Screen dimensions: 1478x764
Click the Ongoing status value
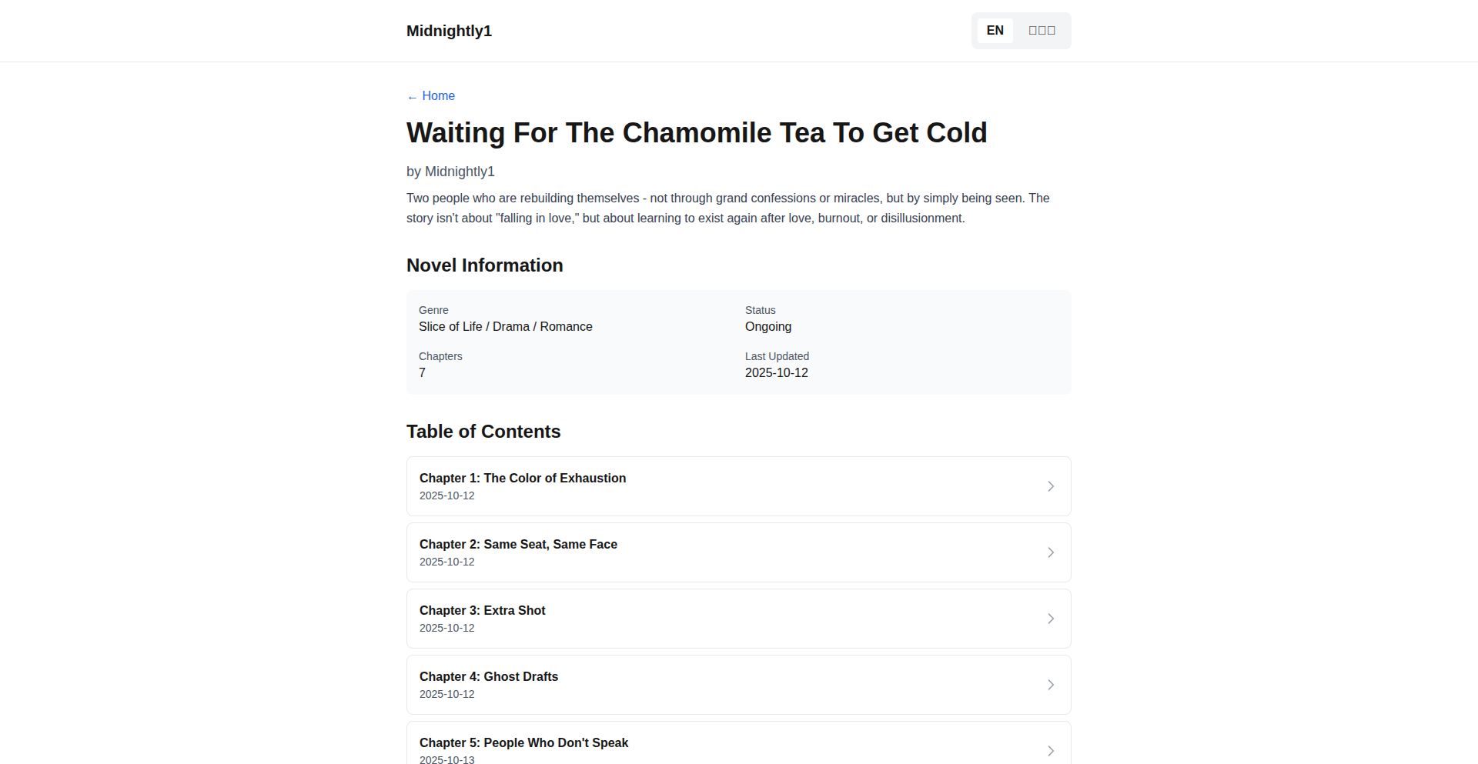coord(768,327)
